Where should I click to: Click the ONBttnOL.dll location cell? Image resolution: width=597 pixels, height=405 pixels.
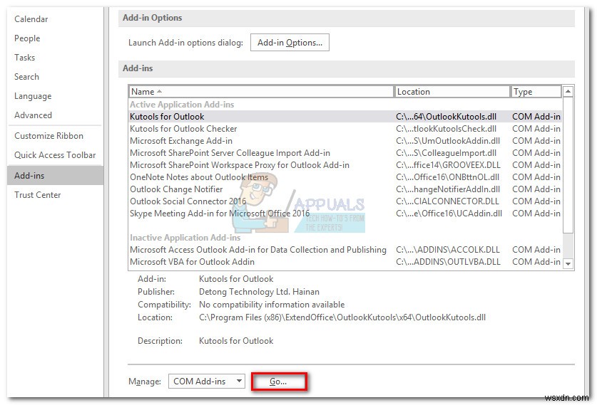point(447,177)
